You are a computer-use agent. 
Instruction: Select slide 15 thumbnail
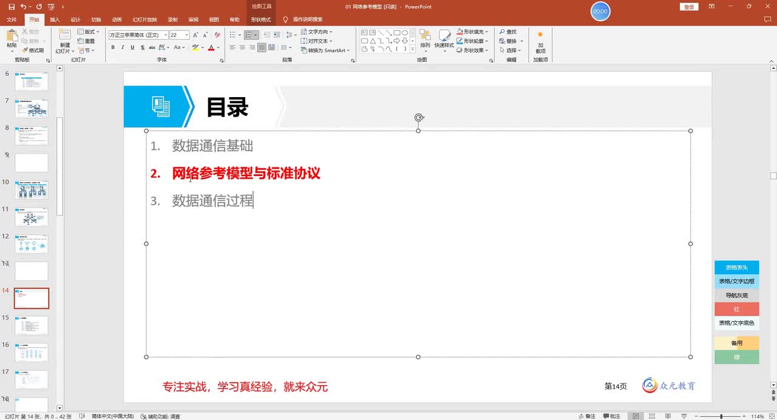point(32,325)
